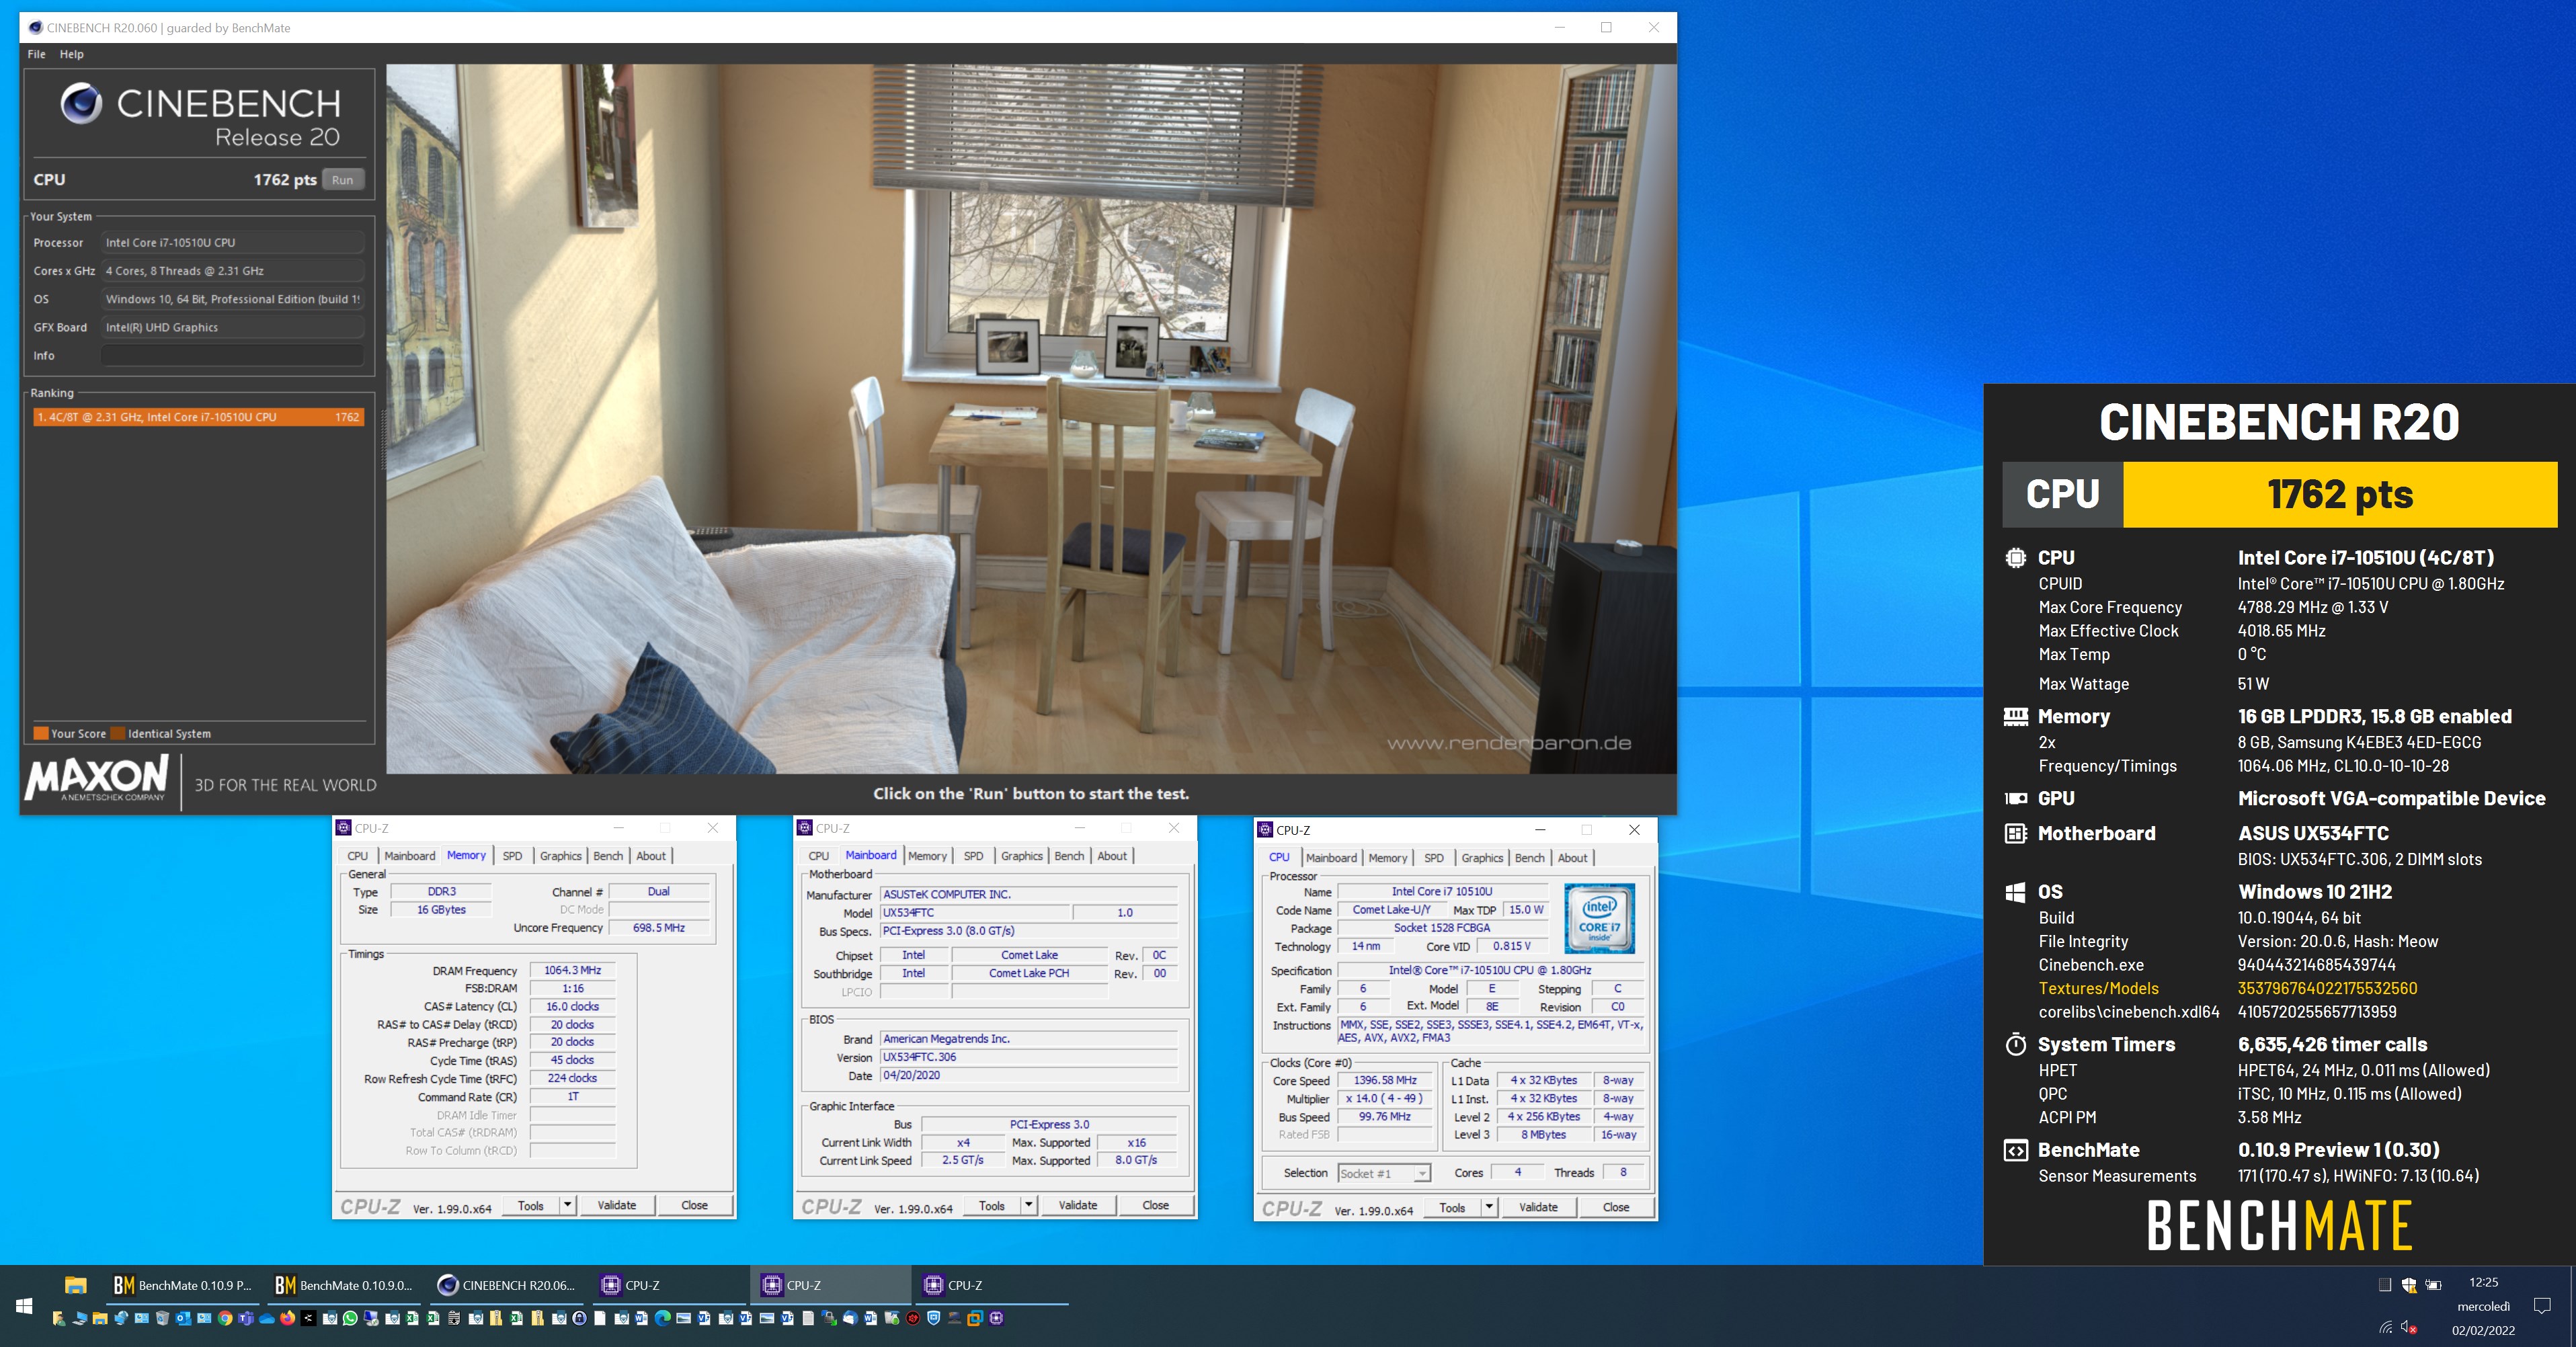The height and width of the screenshot is (1347, 2576).
Task: Launch WhatsApp from quick launch bar
Action: point(350,1318)
